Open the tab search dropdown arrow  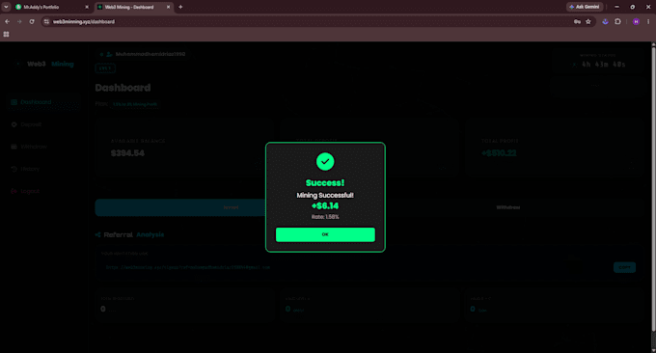click(6, 7)
